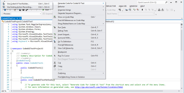Click the split editor handle above the scrollbar
Viewport: 184px width, 93px height.
pos(182,24)
